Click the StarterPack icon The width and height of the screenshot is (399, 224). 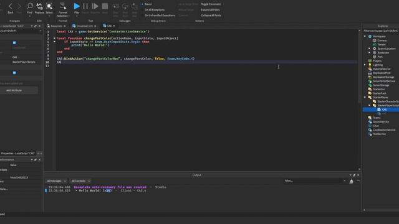(370, 93)
